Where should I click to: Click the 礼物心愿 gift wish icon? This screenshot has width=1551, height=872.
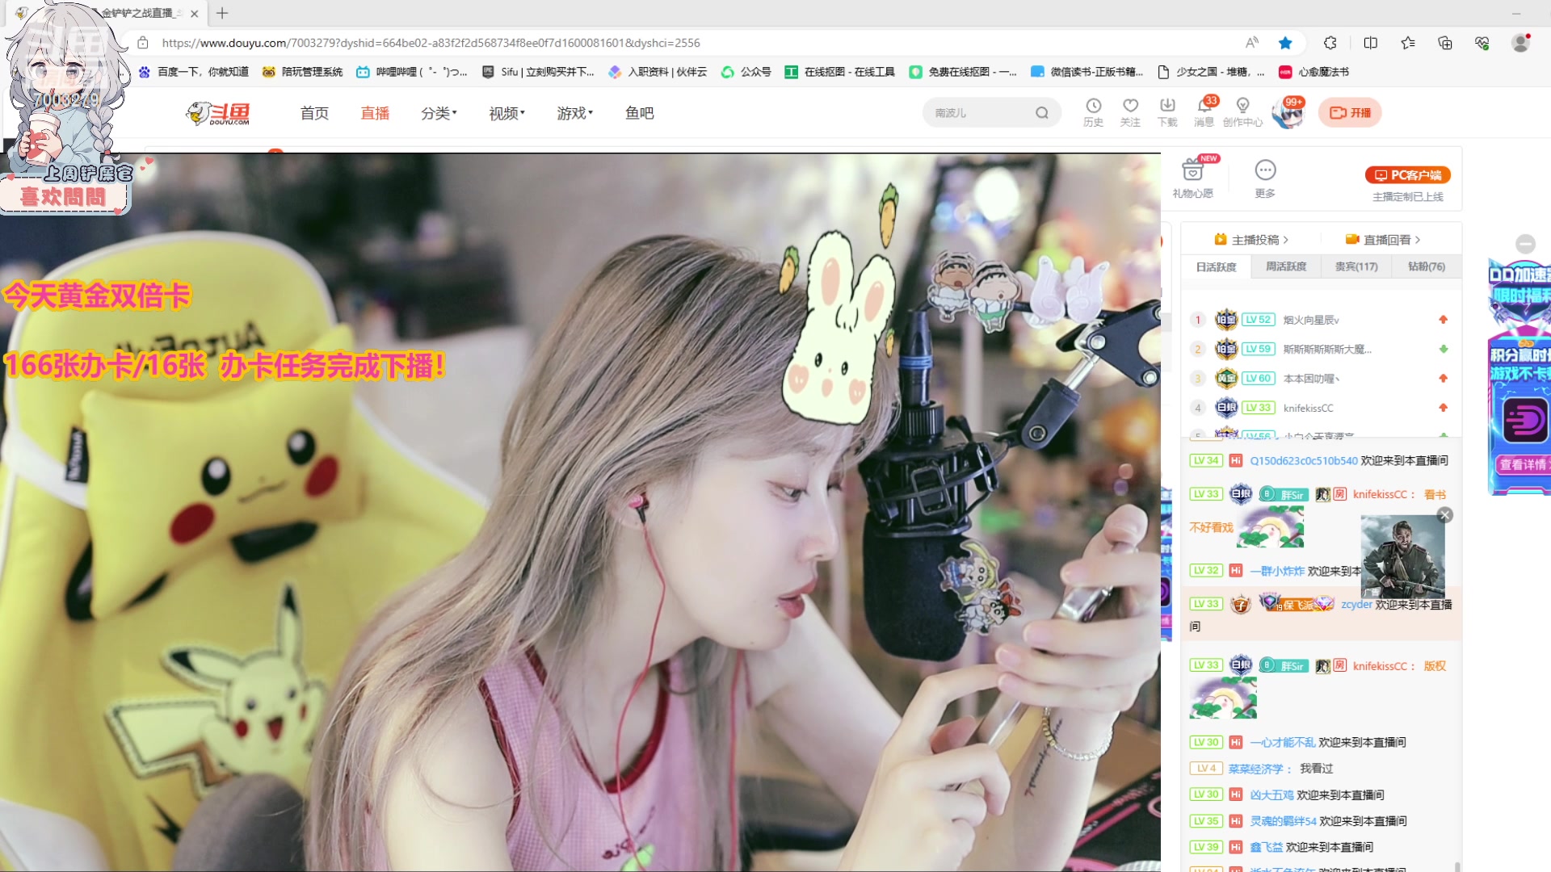click(x=1192, y=178)
